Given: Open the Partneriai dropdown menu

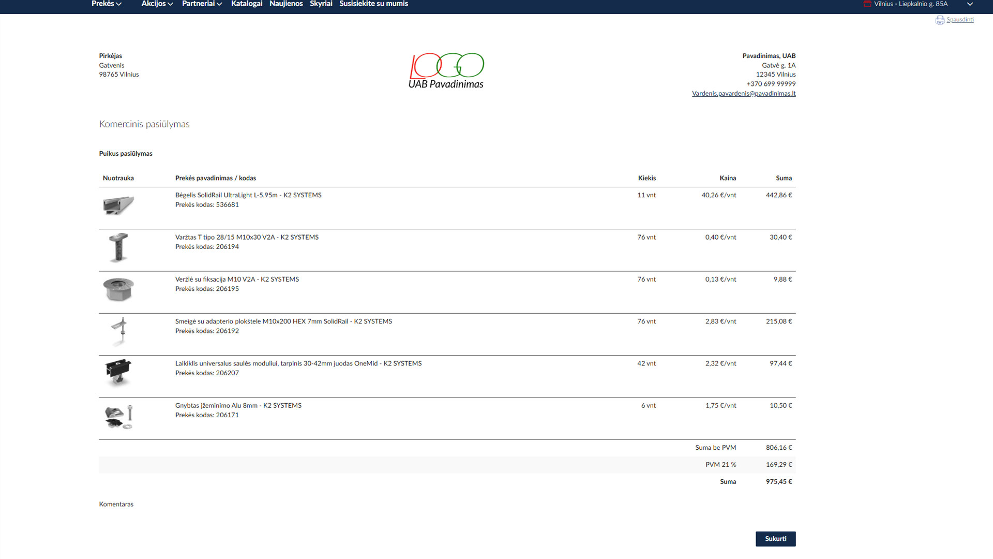Looking at the screenshot, I should click(202, 4).
